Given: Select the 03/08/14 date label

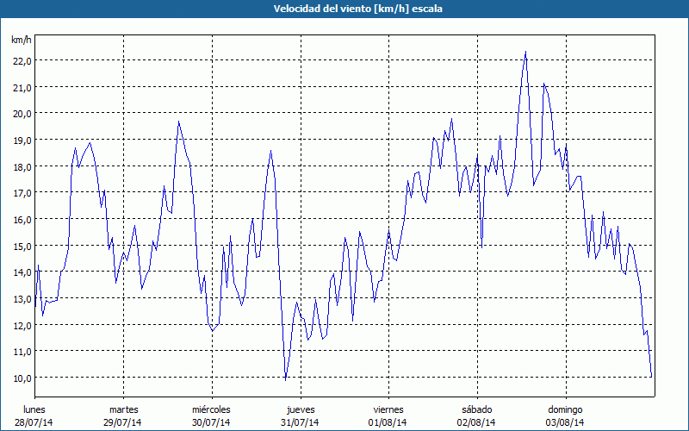Looking at the screenshot, I should click(565, 422).
